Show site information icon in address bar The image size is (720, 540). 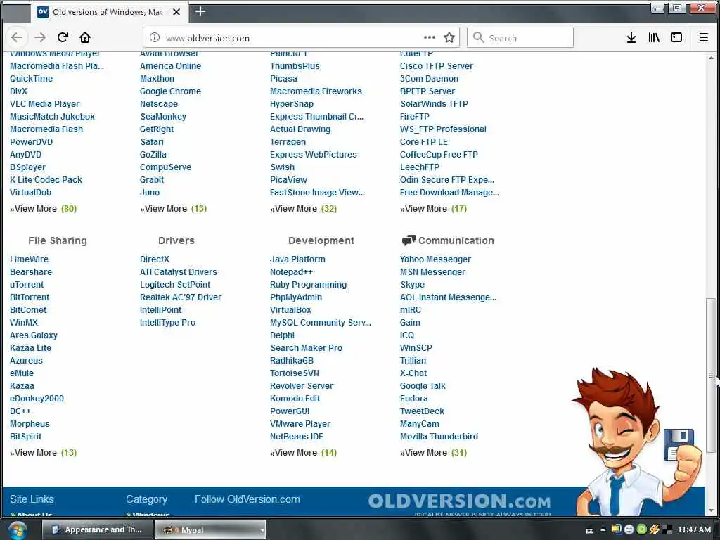click(155, 38)
